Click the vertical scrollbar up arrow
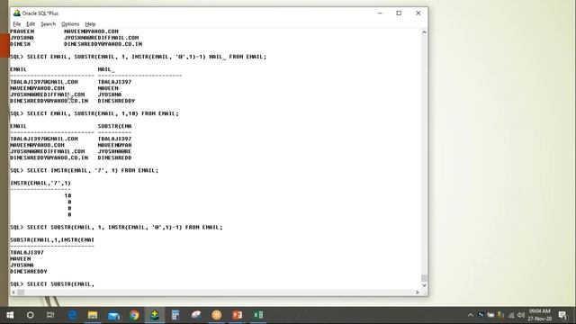Viewport: 576px width, 324px height. 424,32
